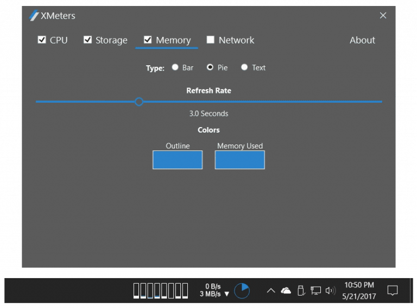Open the About tab
The width and height of the screenshot is (417, 308).
coord(362,40)
